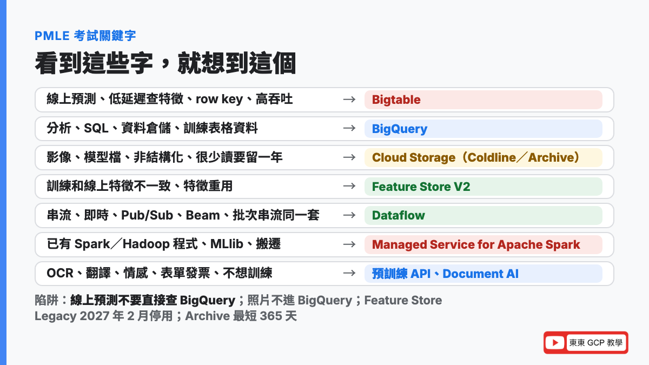649x365 pixels.
Task: Select the PMLE 考試關鍵字 subtitle
Action: coord(85,36)
